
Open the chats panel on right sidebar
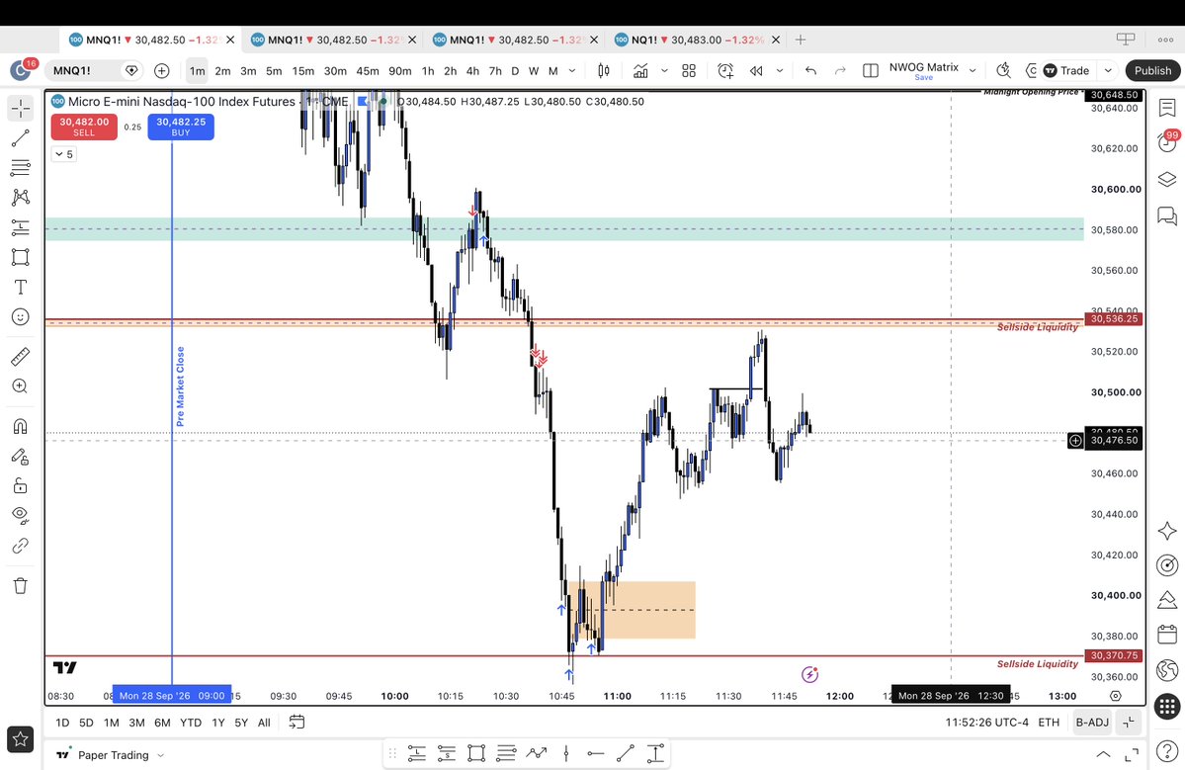tap(1167, 216)
